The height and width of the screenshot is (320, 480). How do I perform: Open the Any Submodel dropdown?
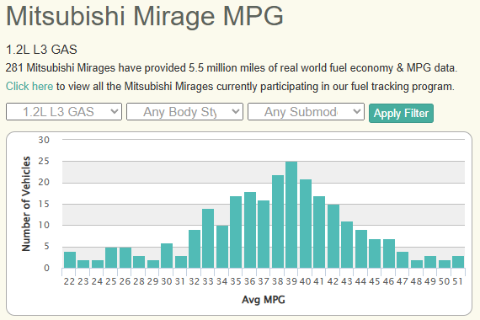306,112
